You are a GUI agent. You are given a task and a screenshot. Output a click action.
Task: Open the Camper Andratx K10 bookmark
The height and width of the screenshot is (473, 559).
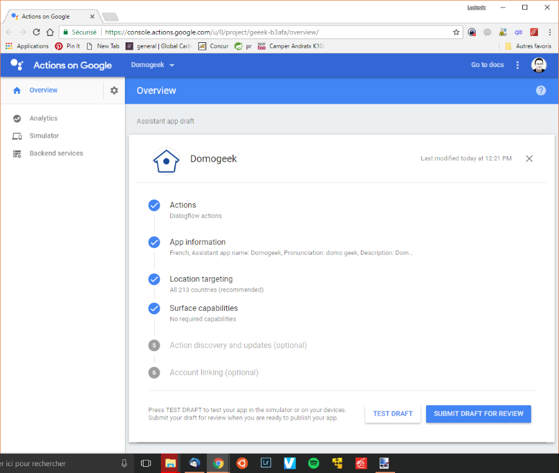tap(291, 46)
